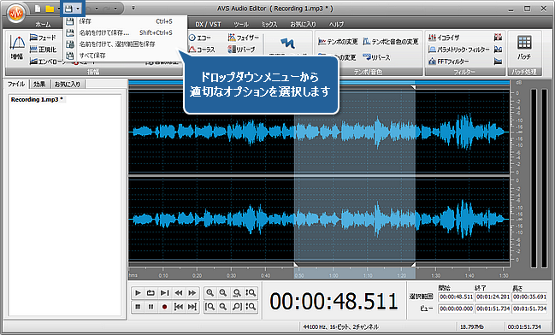Click the large blue zigzag effect icon

point(287,44)
